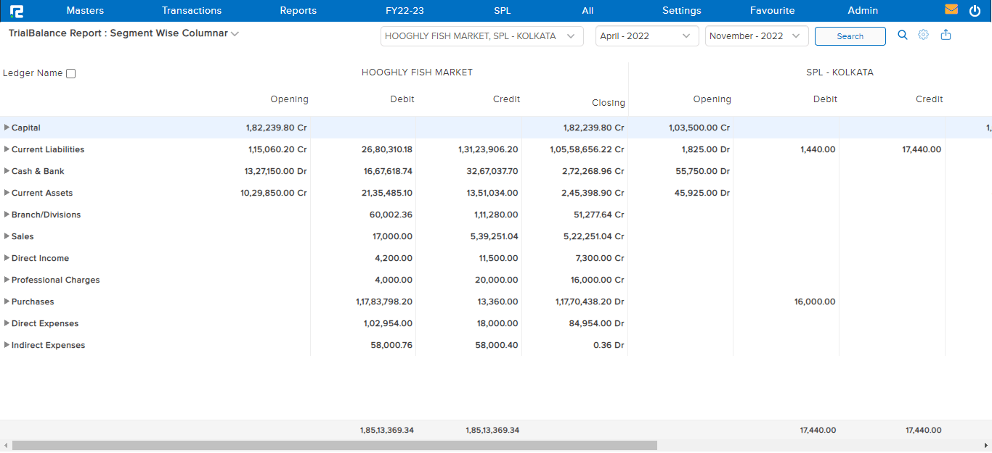Expand the Current Liabilities row
Image resolution: width=992 pixels, height=453 pixels.
coord(7,149)
